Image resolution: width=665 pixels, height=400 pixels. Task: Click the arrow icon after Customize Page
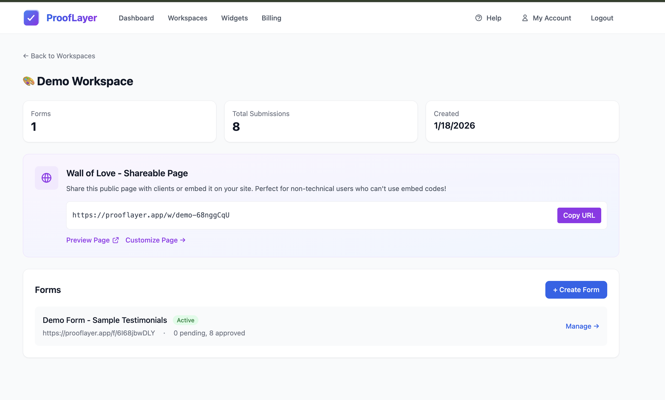(x=183, y=240)
